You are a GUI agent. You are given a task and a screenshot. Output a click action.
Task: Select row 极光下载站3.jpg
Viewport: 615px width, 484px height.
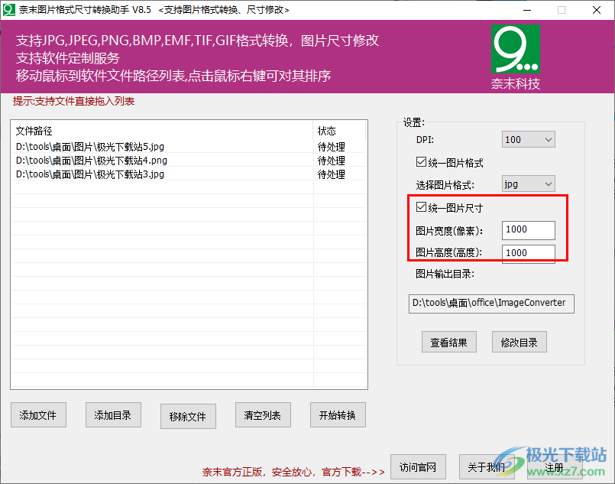pyautogui.click(x=189, y=174)
